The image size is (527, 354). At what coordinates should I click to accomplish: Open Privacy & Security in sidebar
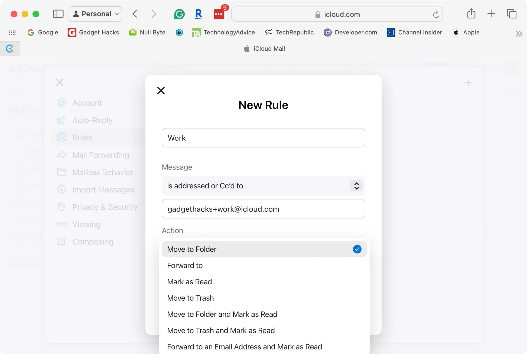[97, 207]
